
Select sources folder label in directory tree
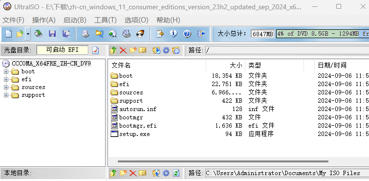point(33,87)
